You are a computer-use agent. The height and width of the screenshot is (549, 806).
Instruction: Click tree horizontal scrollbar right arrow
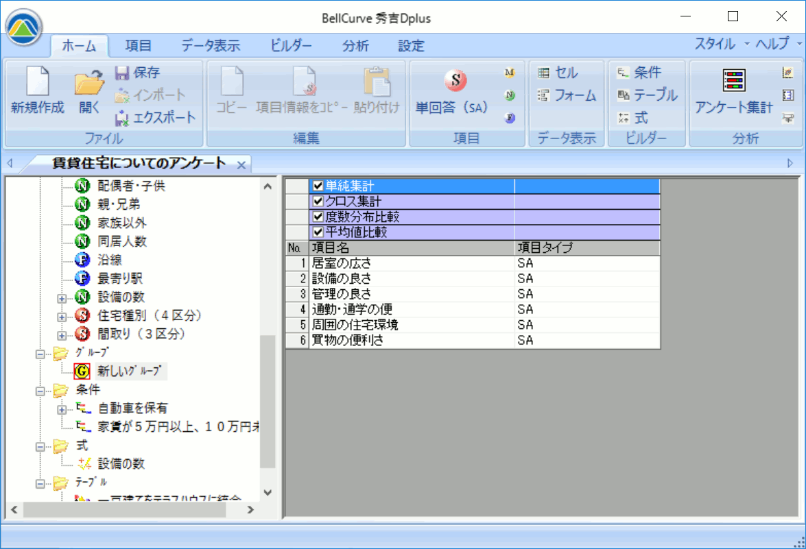[250, 510]
